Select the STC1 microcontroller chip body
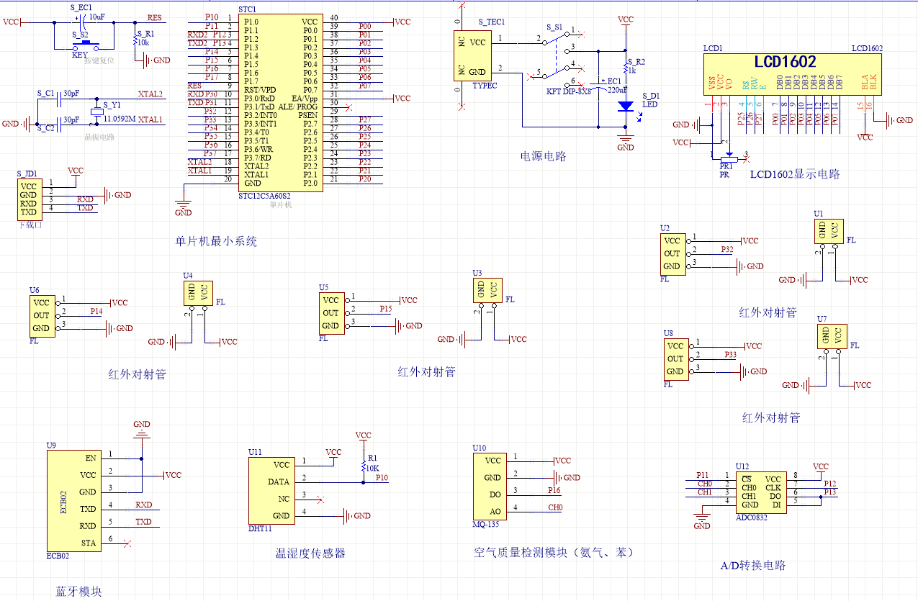918x601 pixels. [x=279, y=102]
